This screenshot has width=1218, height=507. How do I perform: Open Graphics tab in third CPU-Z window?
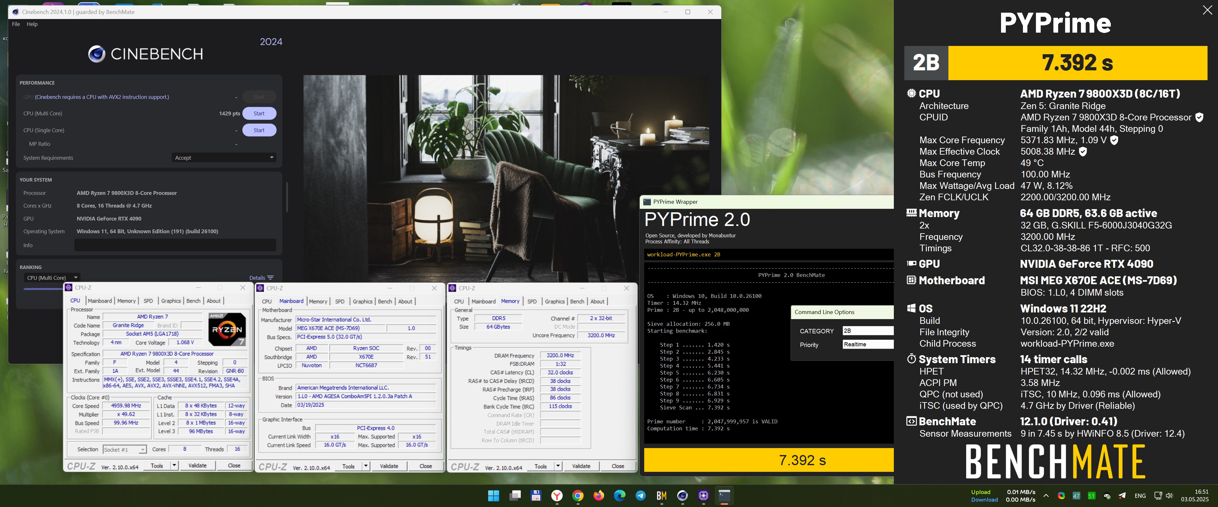555,301
